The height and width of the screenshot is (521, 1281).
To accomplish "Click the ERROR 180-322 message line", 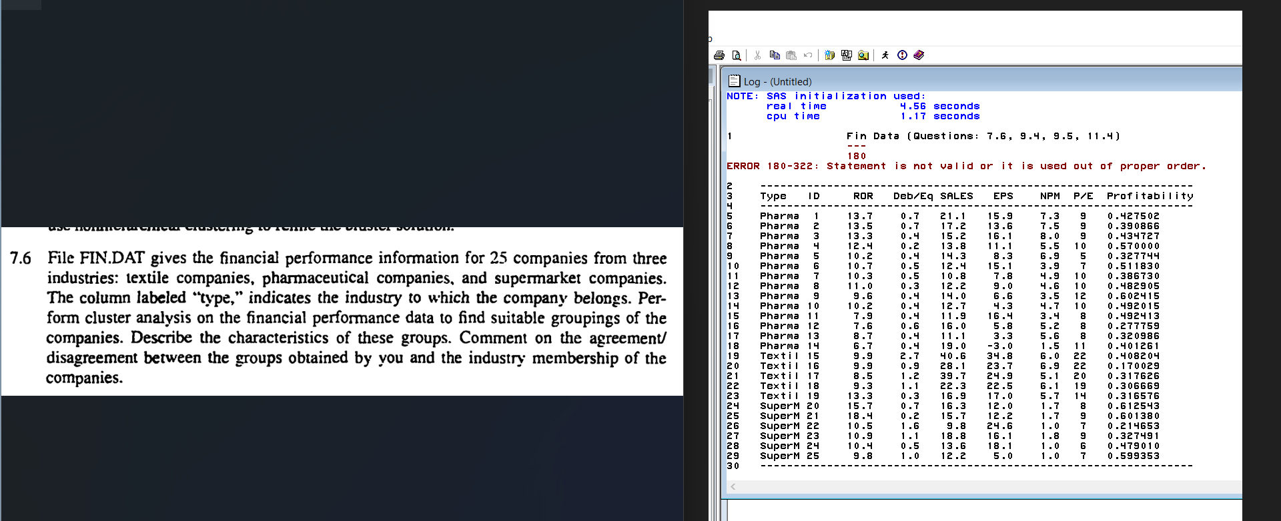I will coord(966,166).
